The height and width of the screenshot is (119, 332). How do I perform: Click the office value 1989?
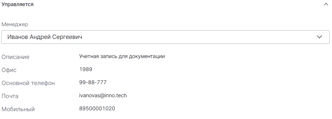pyautogui.click(x=86, y=69)
